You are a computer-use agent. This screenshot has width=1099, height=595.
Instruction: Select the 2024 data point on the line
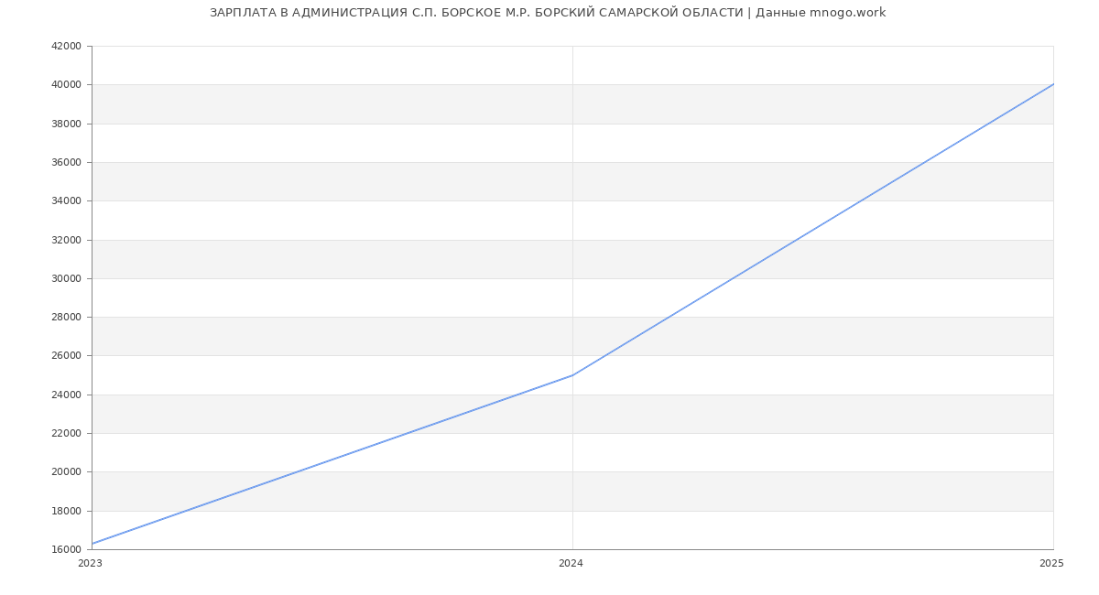(572, 375)
